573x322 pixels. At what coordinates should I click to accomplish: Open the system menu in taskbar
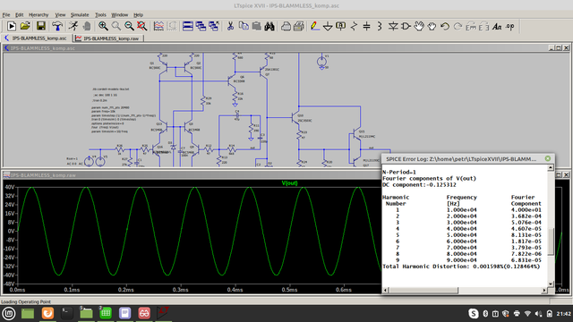[x=8, y=313]
